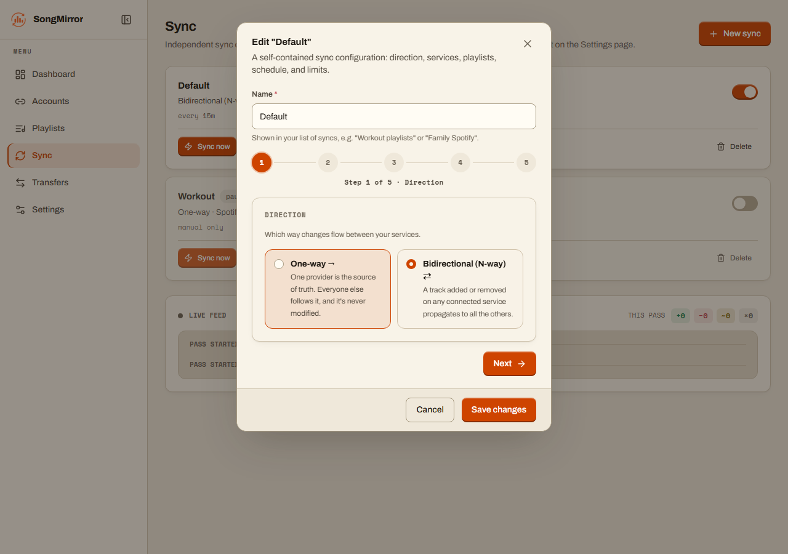This screenshot has height=554, width=788.
Task: Click the +0 added counter badge
Action: [x=680, y=316]
